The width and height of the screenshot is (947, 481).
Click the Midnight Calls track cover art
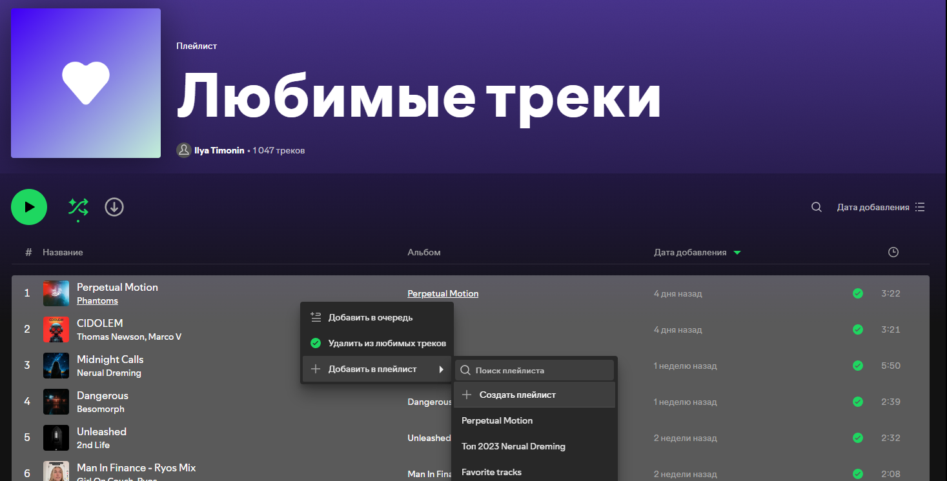click(56, 366)
